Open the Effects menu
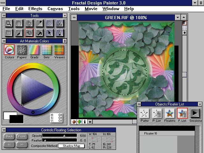The width and height of the screenshot is (204, 153). [35, 9]
